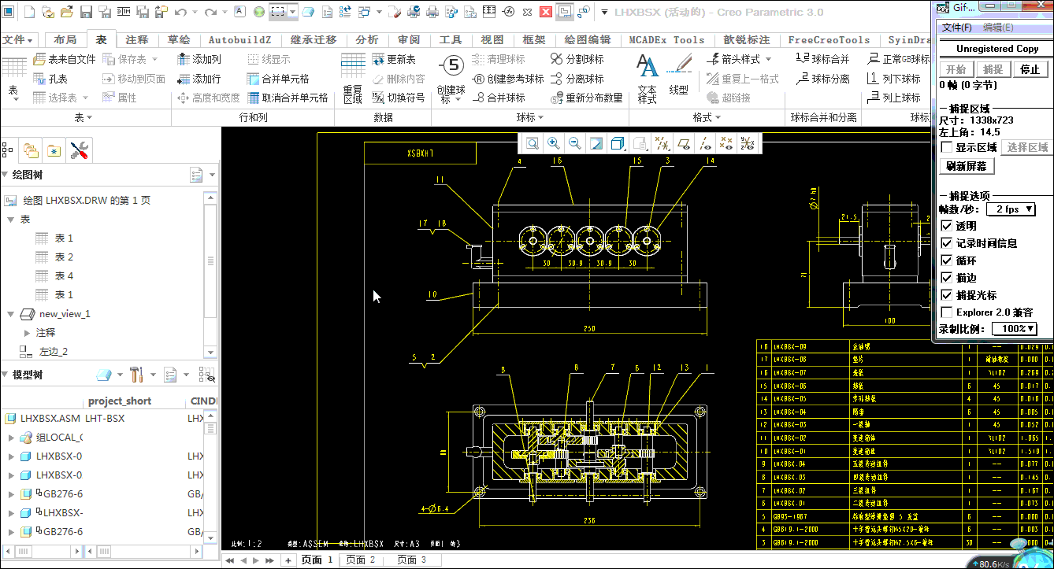Switch to 草绘 ribbon tab

[179, 40]
